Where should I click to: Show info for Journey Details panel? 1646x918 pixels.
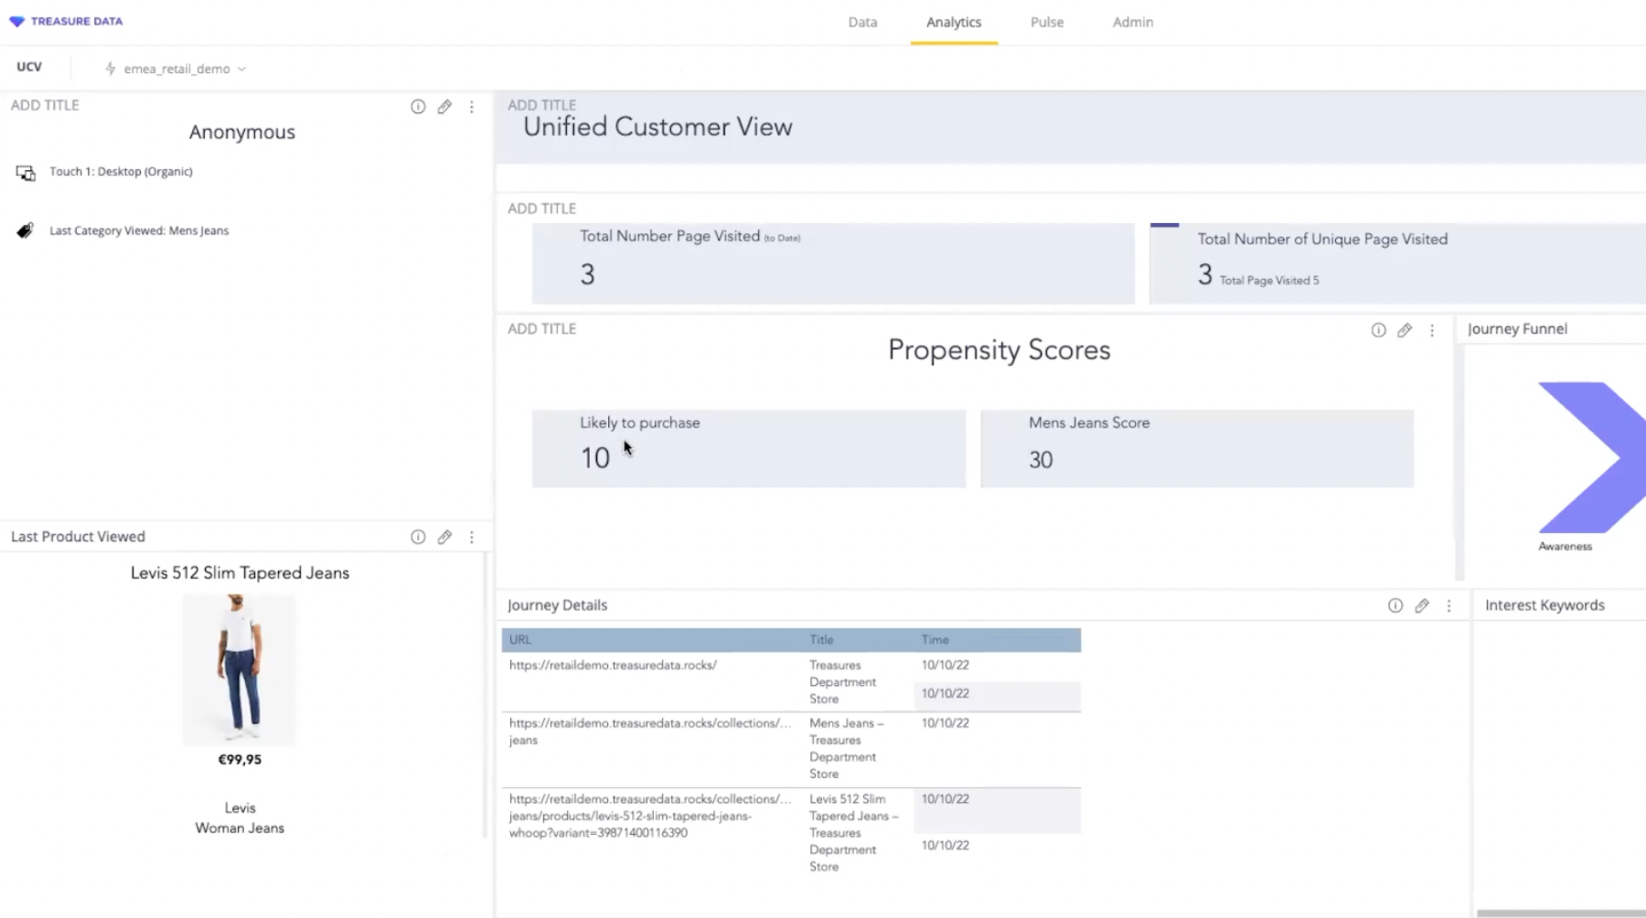click(x=1395, y=605)
